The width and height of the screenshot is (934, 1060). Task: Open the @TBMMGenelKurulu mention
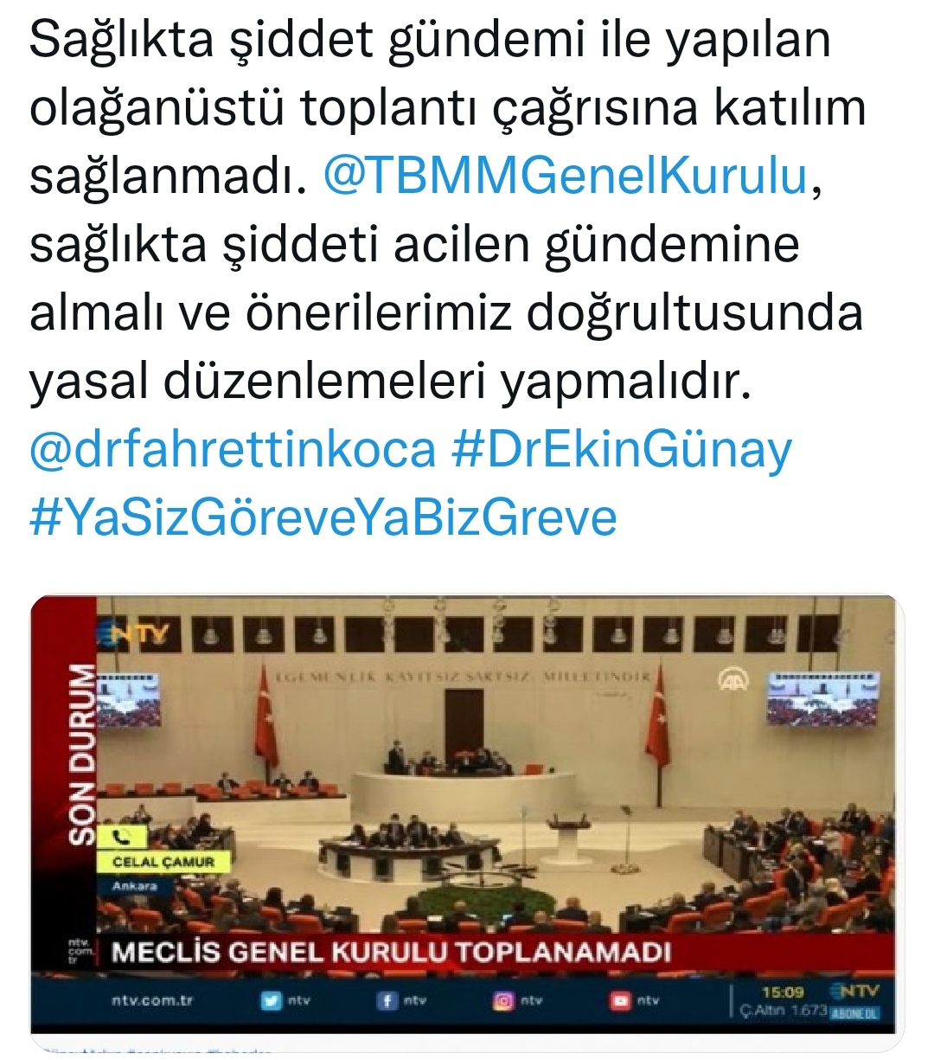coord(565,177)
